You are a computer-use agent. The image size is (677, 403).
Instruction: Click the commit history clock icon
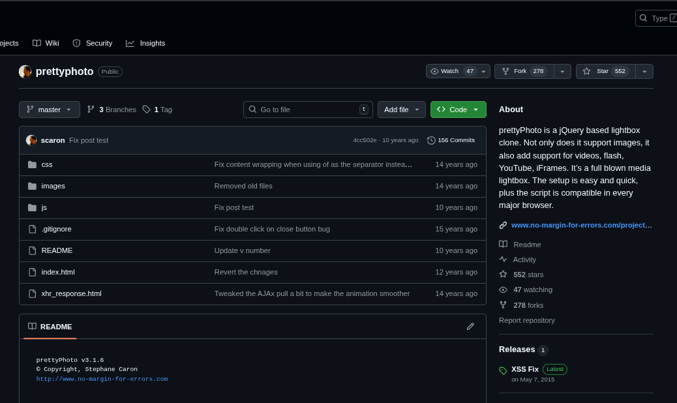[431, 140]
